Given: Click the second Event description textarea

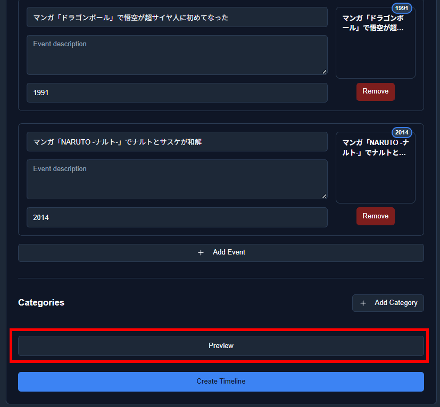Looking at the screenshot, I should 177,180.
